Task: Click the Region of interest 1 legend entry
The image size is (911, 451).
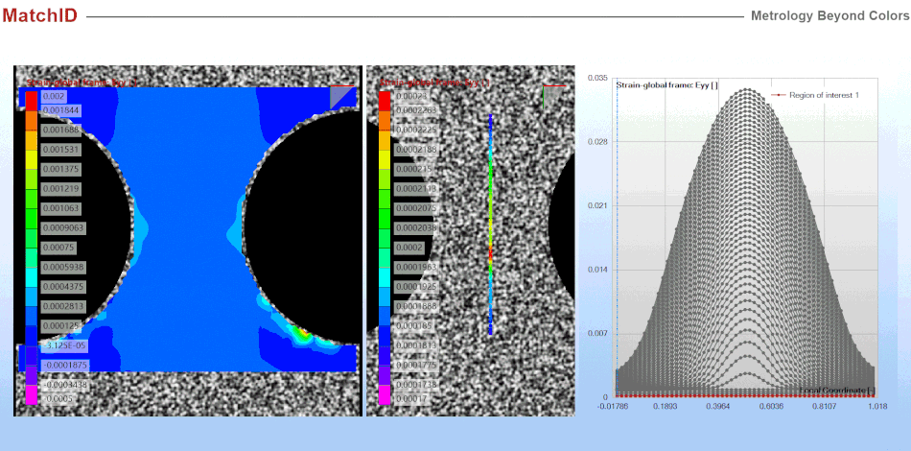Action: [x=815, y=95]
